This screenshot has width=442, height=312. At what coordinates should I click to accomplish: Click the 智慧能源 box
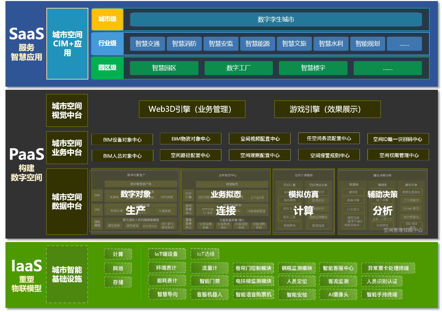(257, 44)
